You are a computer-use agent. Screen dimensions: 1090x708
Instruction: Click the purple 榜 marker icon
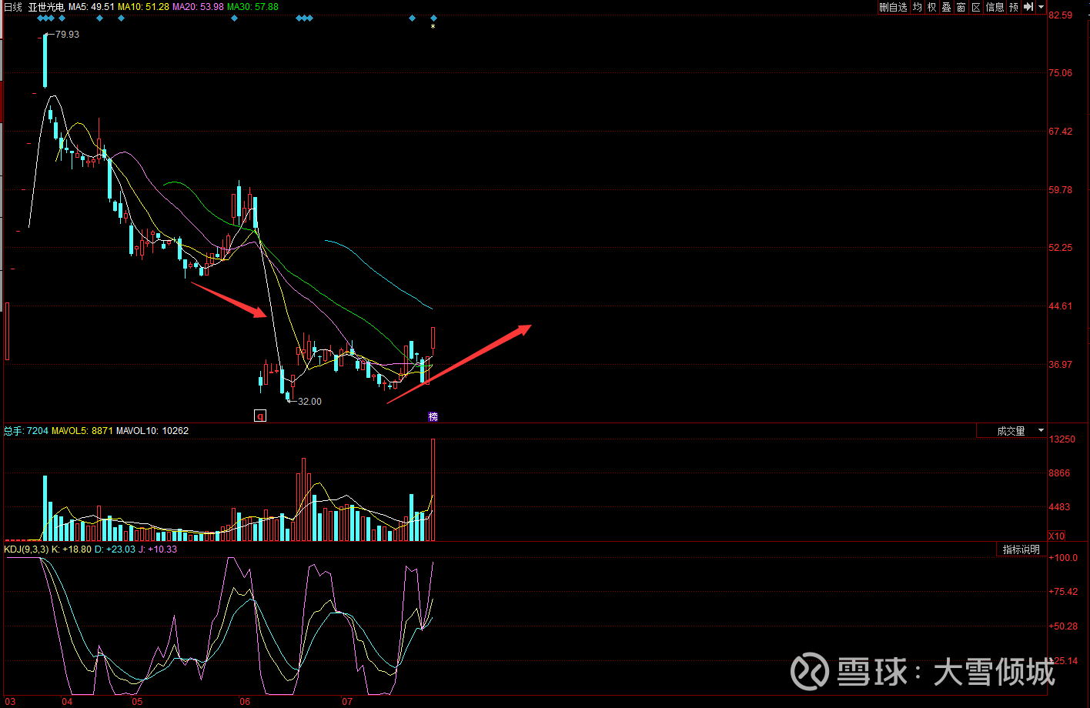pos(433,416)
